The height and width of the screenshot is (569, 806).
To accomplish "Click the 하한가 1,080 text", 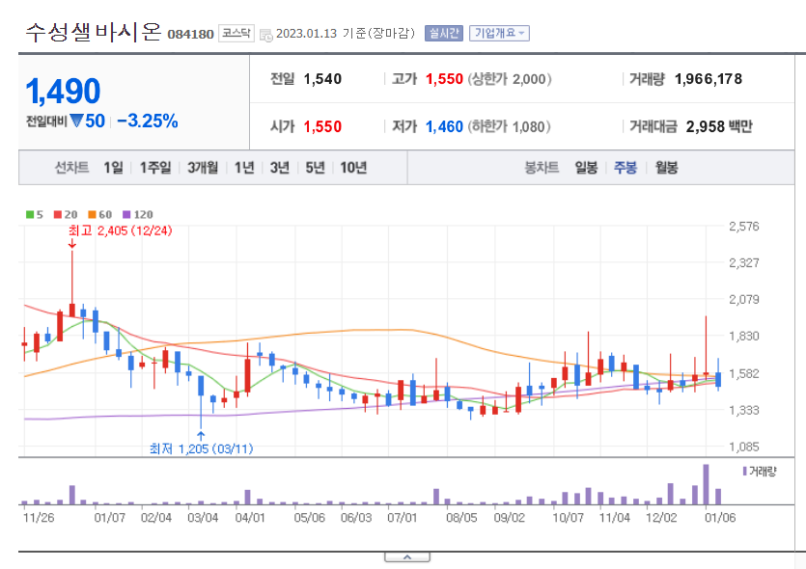I will click(509, 126).
